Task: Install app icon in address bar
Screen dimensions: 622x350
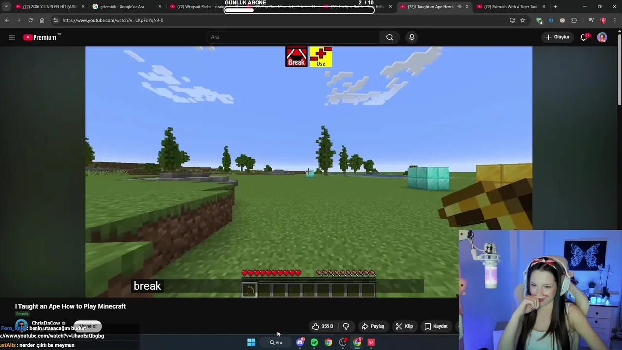Action: tap(512, 20)
